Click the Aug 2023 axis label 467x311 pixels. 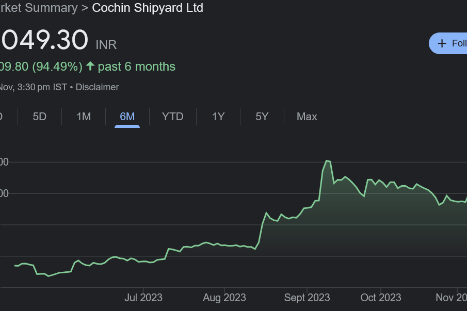coord(224,298)
